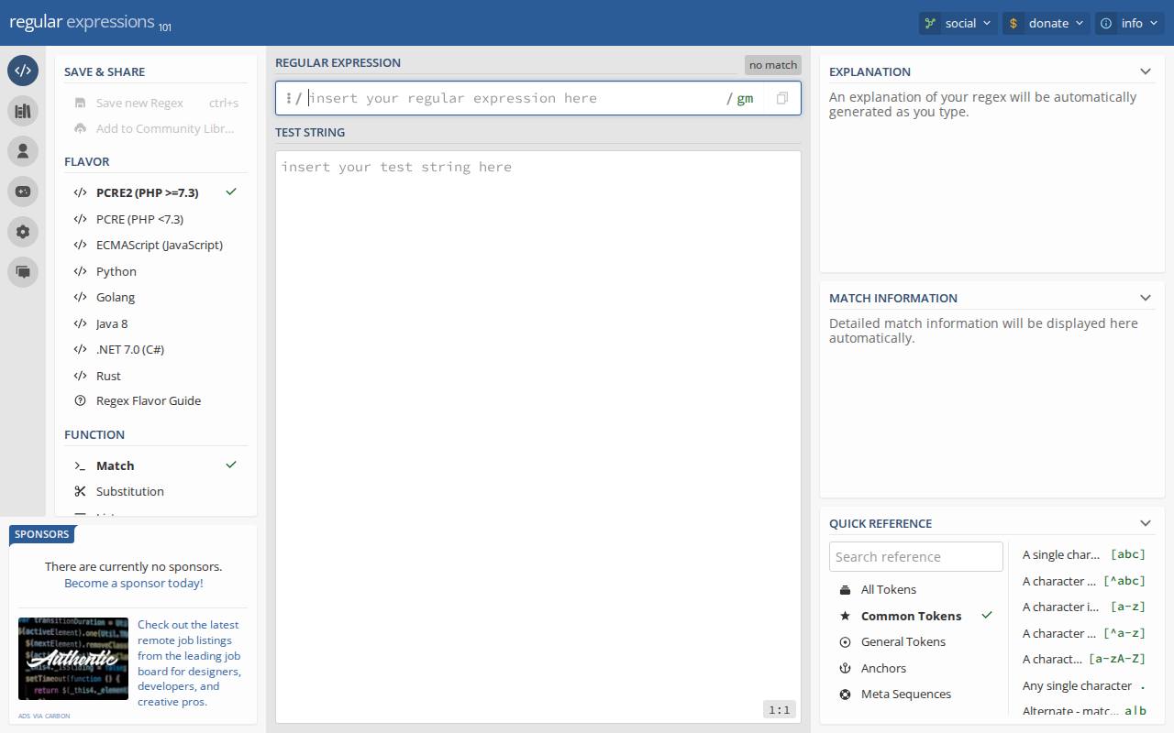Click the Search reference input field

915,556
